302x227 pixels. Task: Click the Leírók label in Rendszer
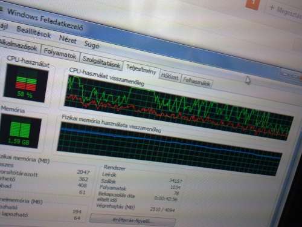click(x=109, y=174)
